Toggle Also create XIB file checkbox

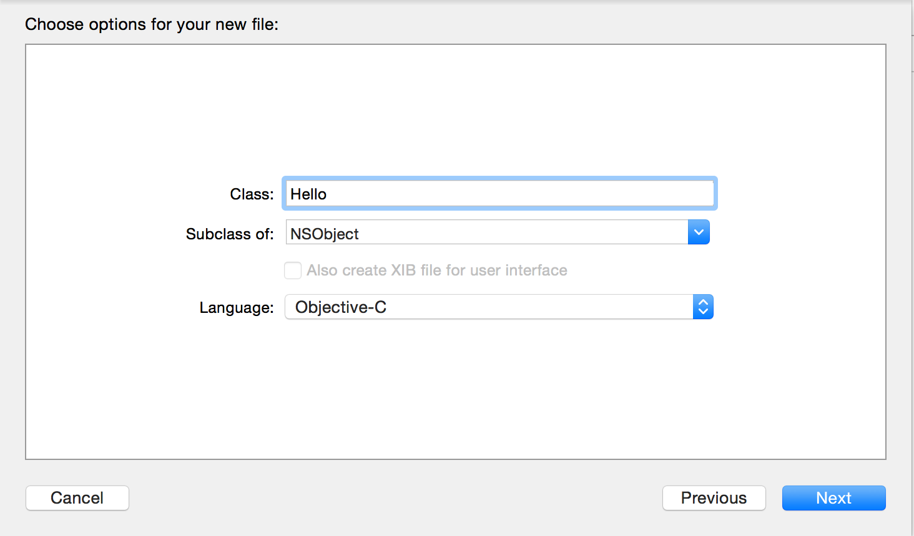(293, 270)
